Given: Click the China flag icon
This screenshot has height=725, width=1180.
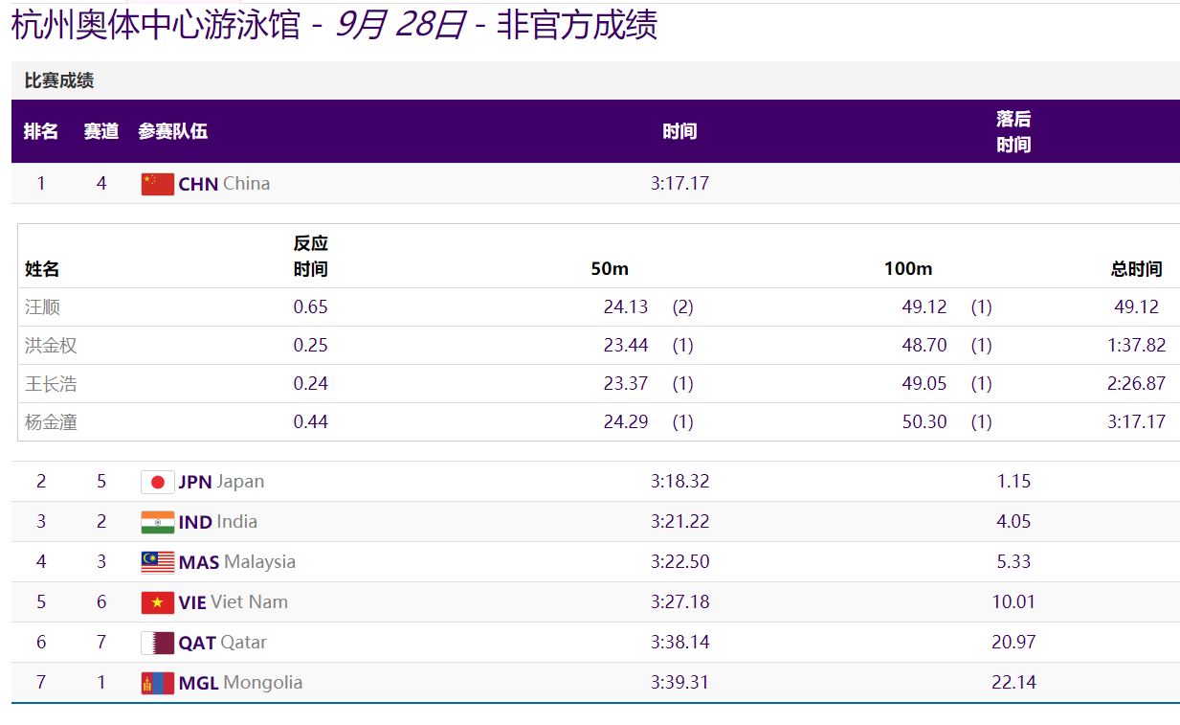Looking at the screenshot, I should point(157,184).
